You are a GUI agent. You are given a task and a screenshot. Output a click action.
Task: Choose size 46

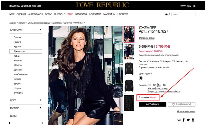tap(164, 85)
